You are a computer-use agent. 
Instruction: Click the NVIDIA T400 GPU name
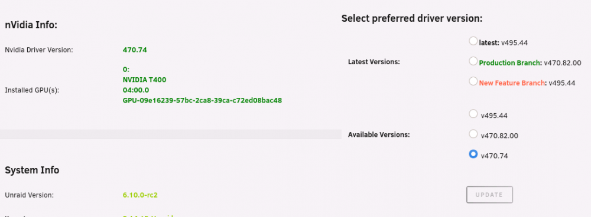coord(144,80)
